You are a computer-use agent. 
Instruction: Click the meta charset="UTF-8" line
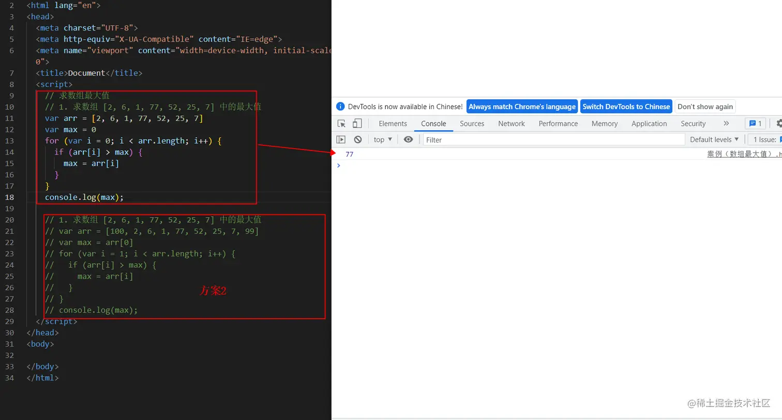(x=87, y=28)
